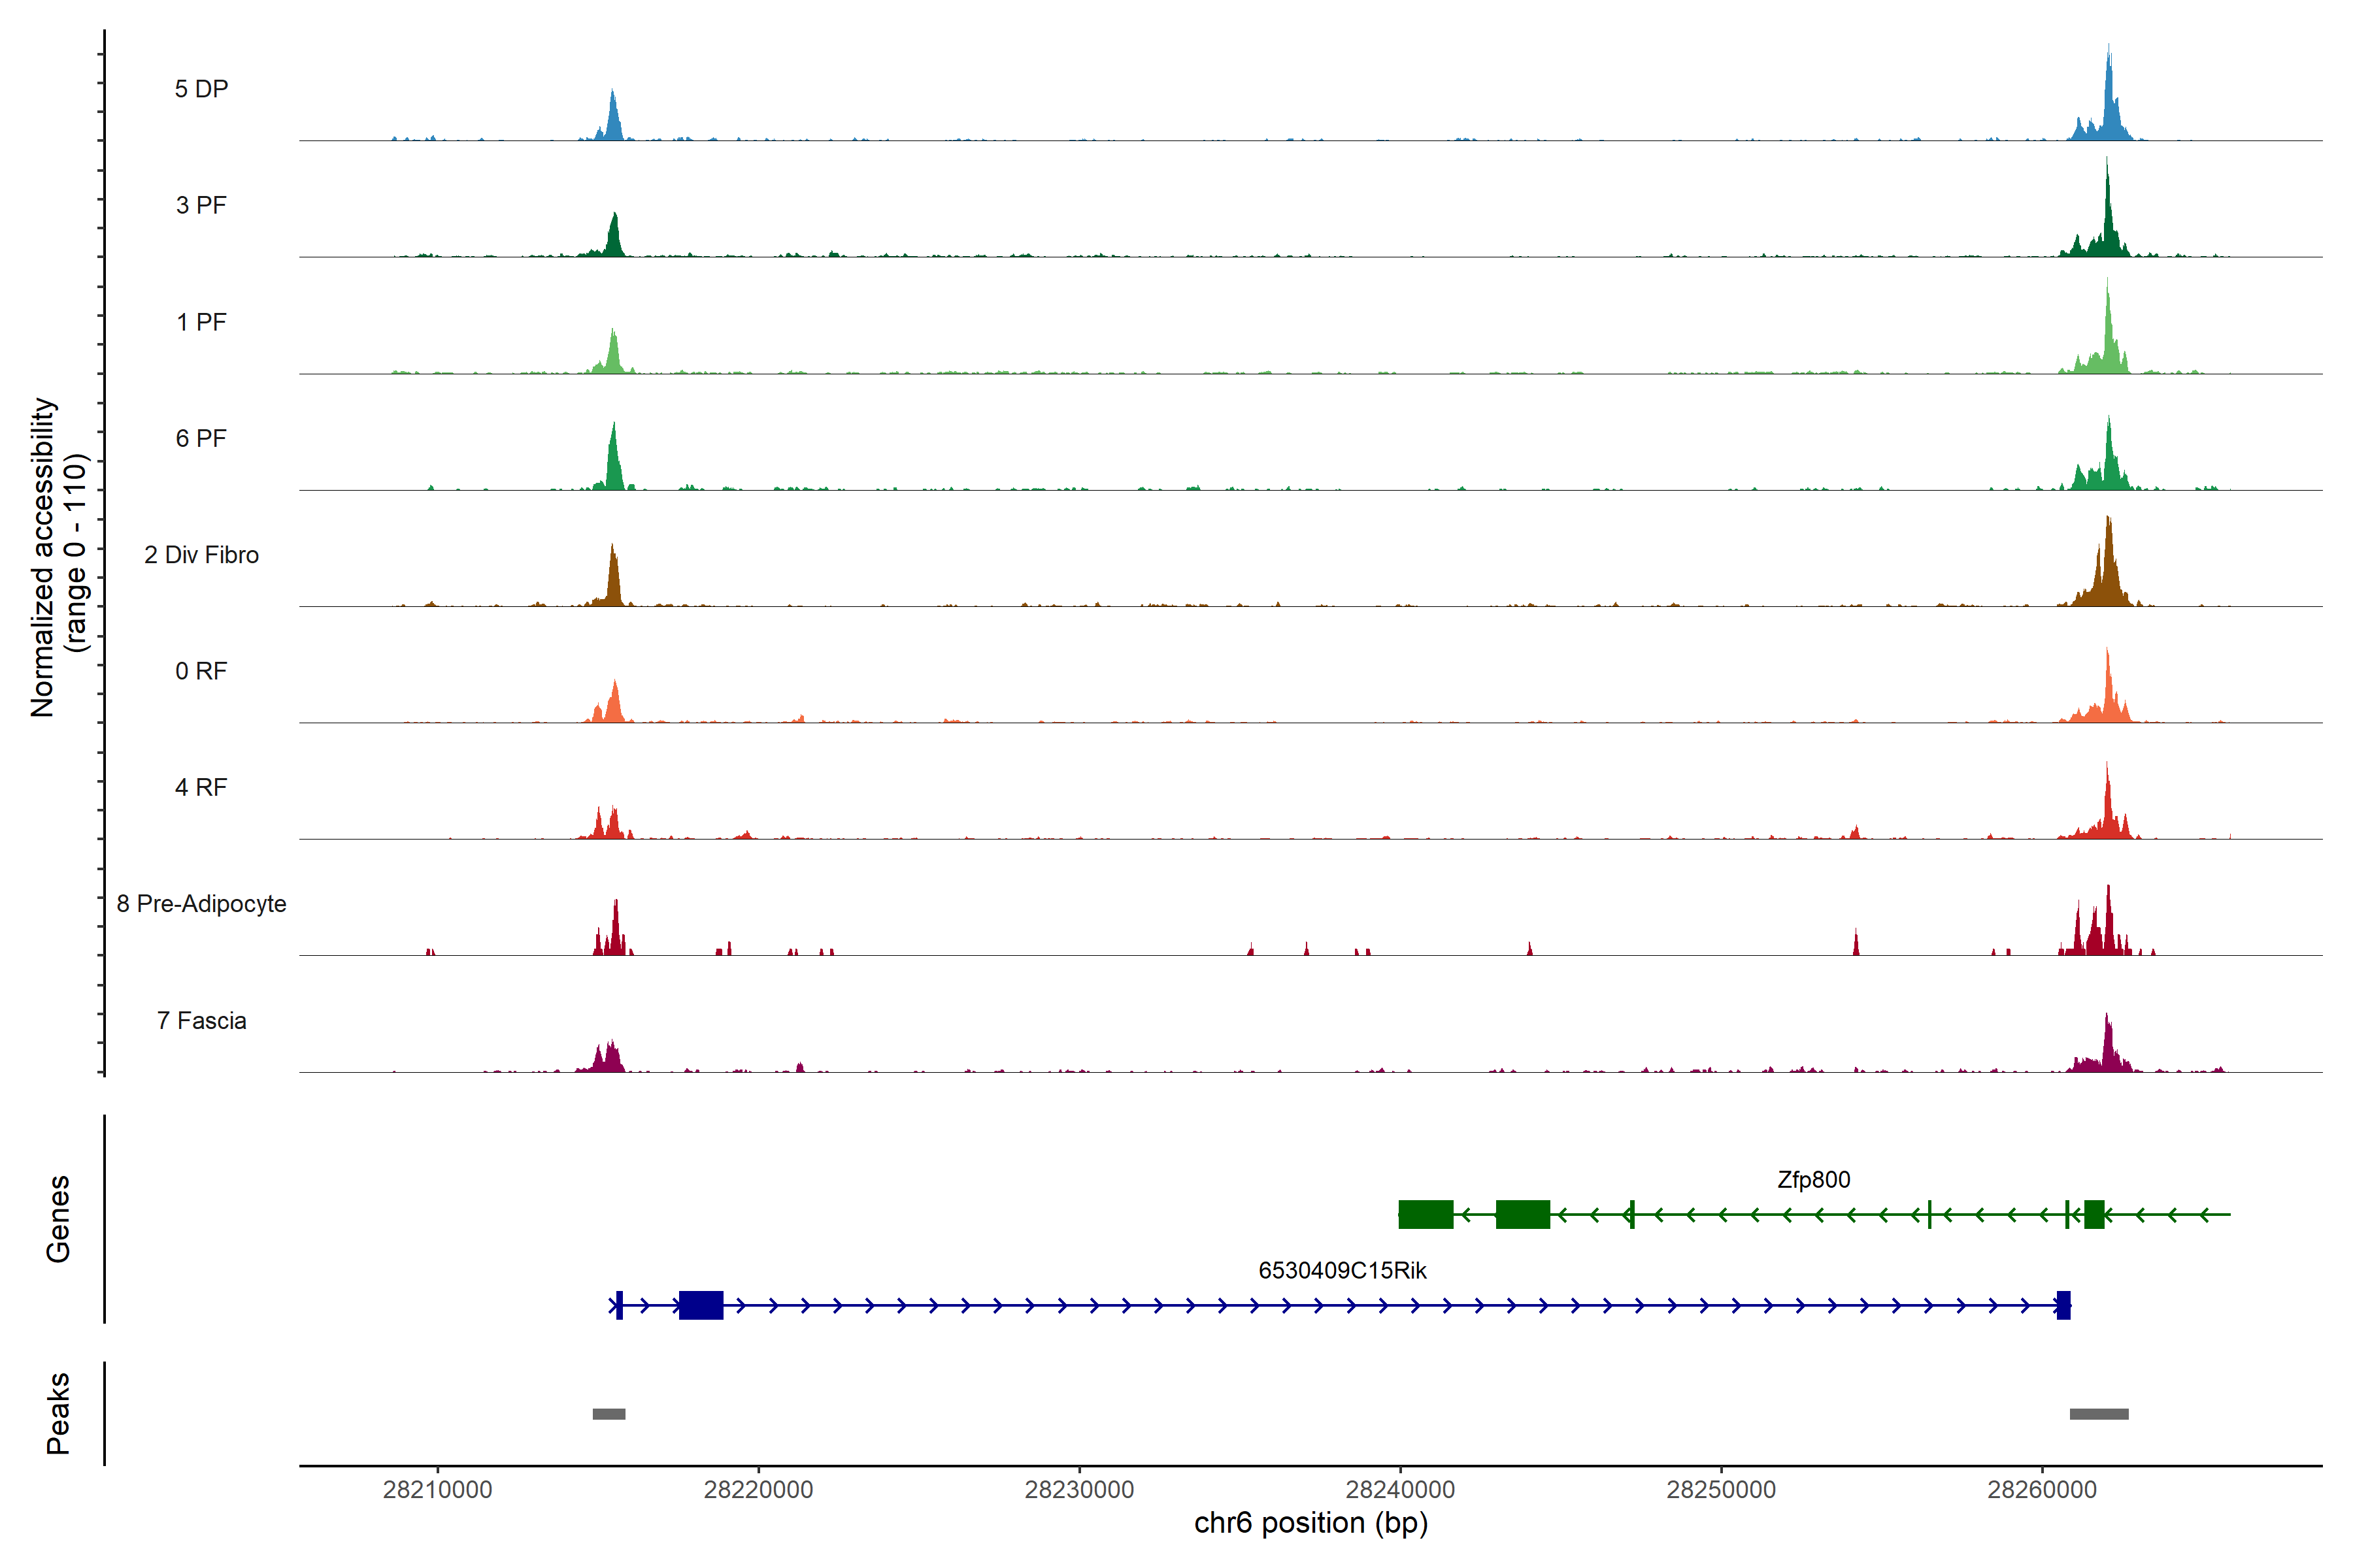The image size is (2353, 1568).
Task: Click the Zfp800 gene name label
Action: coord(1812,1180)
